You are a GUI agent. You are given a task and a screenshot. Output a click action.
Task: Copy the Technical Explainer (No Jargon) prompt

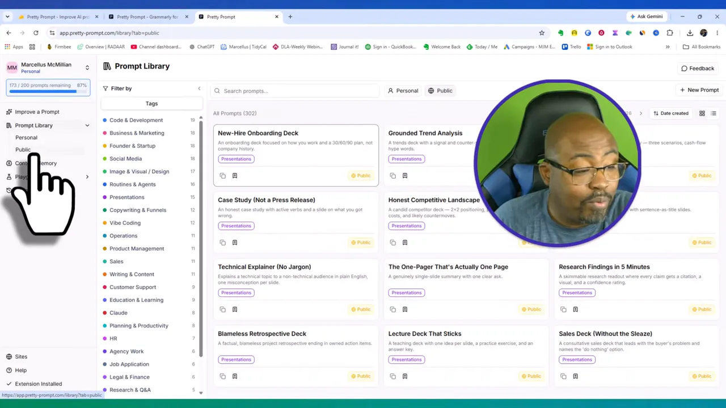222,309
